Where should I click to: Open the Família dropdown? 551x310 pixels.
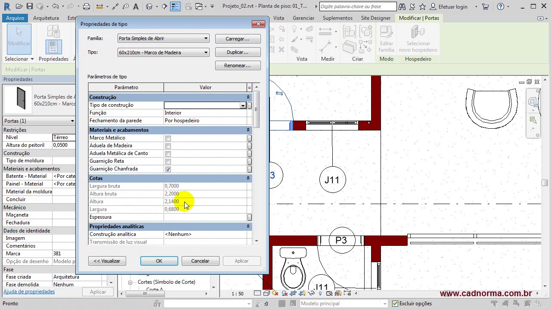click(163, 38)
